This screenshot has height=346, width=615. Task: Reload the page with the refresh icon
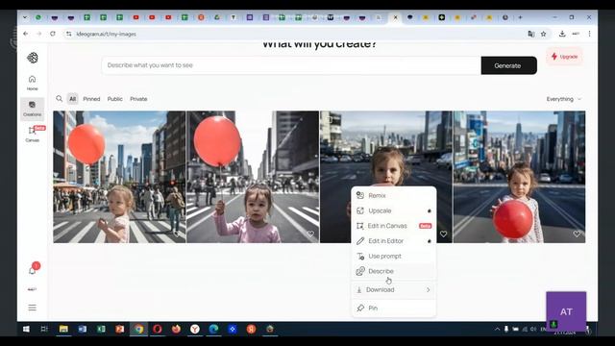(53, 34)
